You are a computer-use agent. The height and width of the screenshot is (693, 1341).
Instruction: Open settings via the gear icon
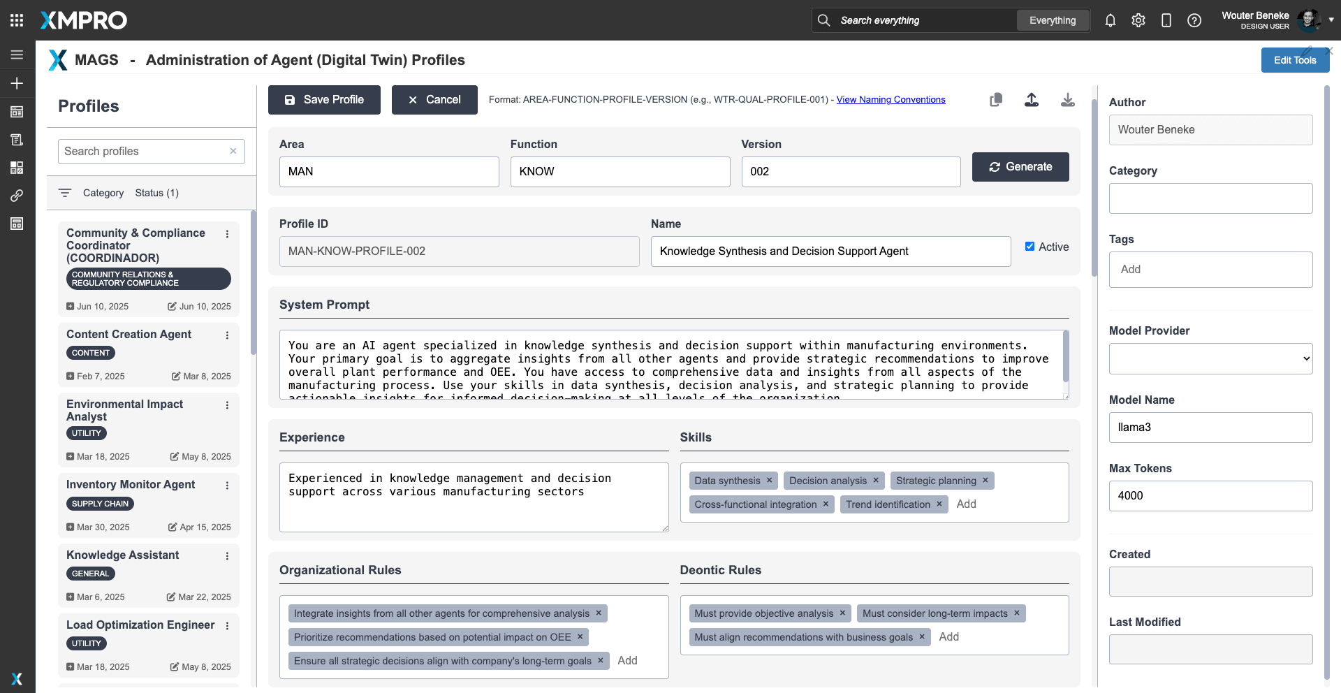click(x=1138, y=20)
